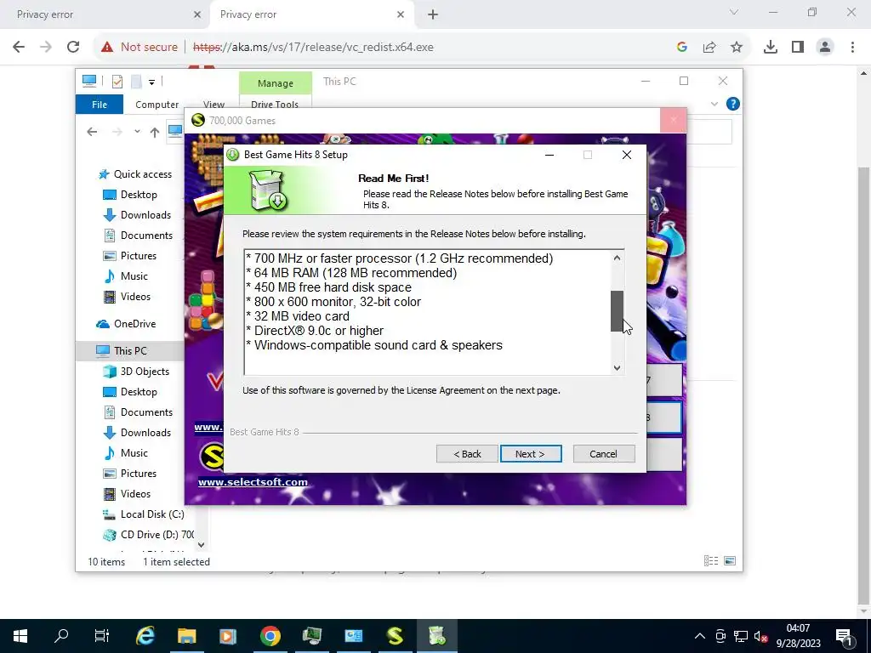Click the Google icon in address bar
871x653 pixels.
(x=682, y=47)
